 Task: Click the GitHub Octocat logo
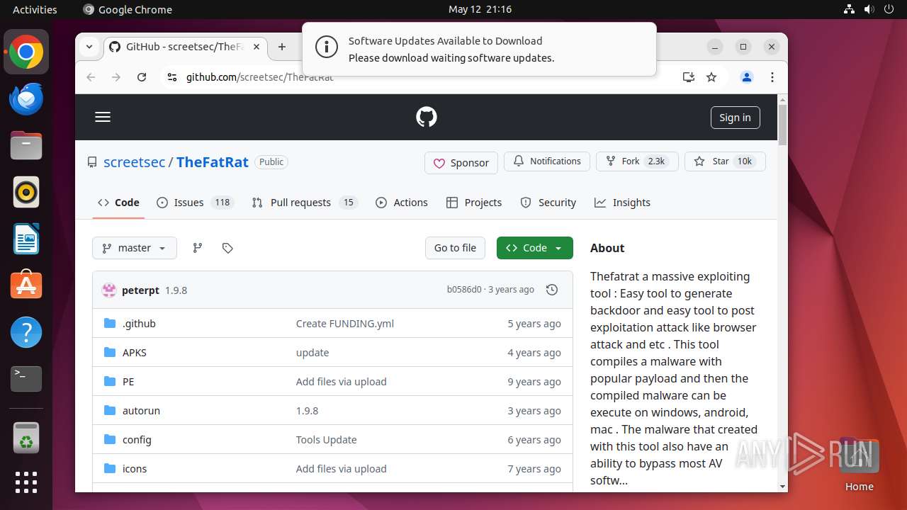tap(427, 118)
